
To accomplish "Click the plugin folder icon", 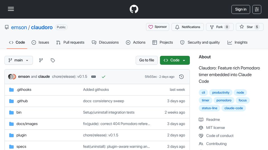I will click(x=11, y=135).
